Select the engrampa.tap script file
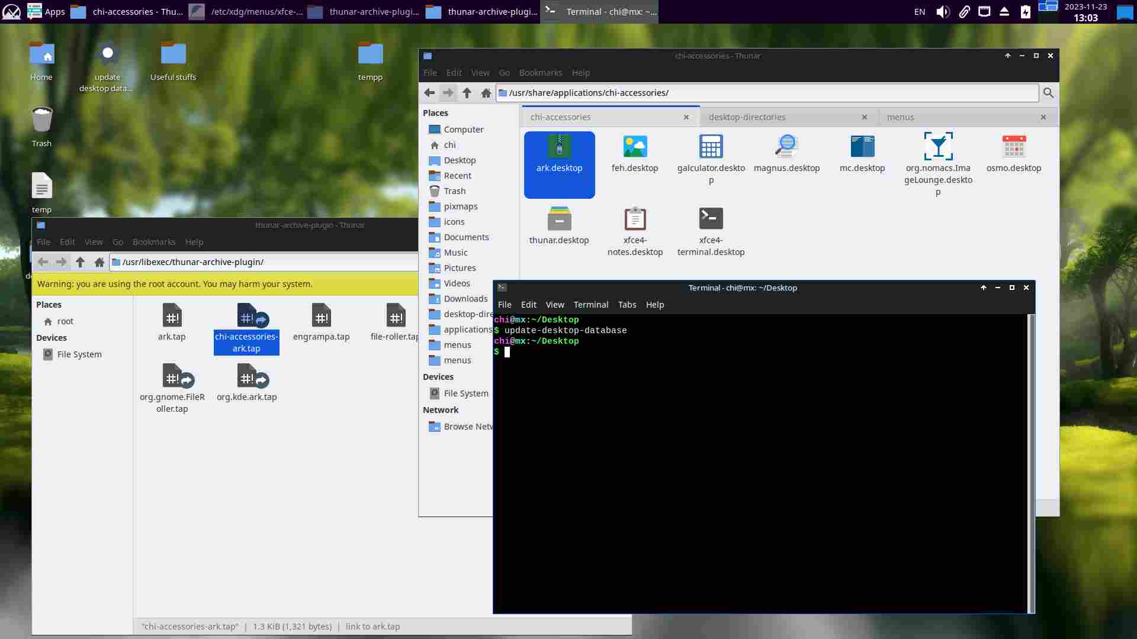Screen dimensions: 1137x639 [321, 317]
